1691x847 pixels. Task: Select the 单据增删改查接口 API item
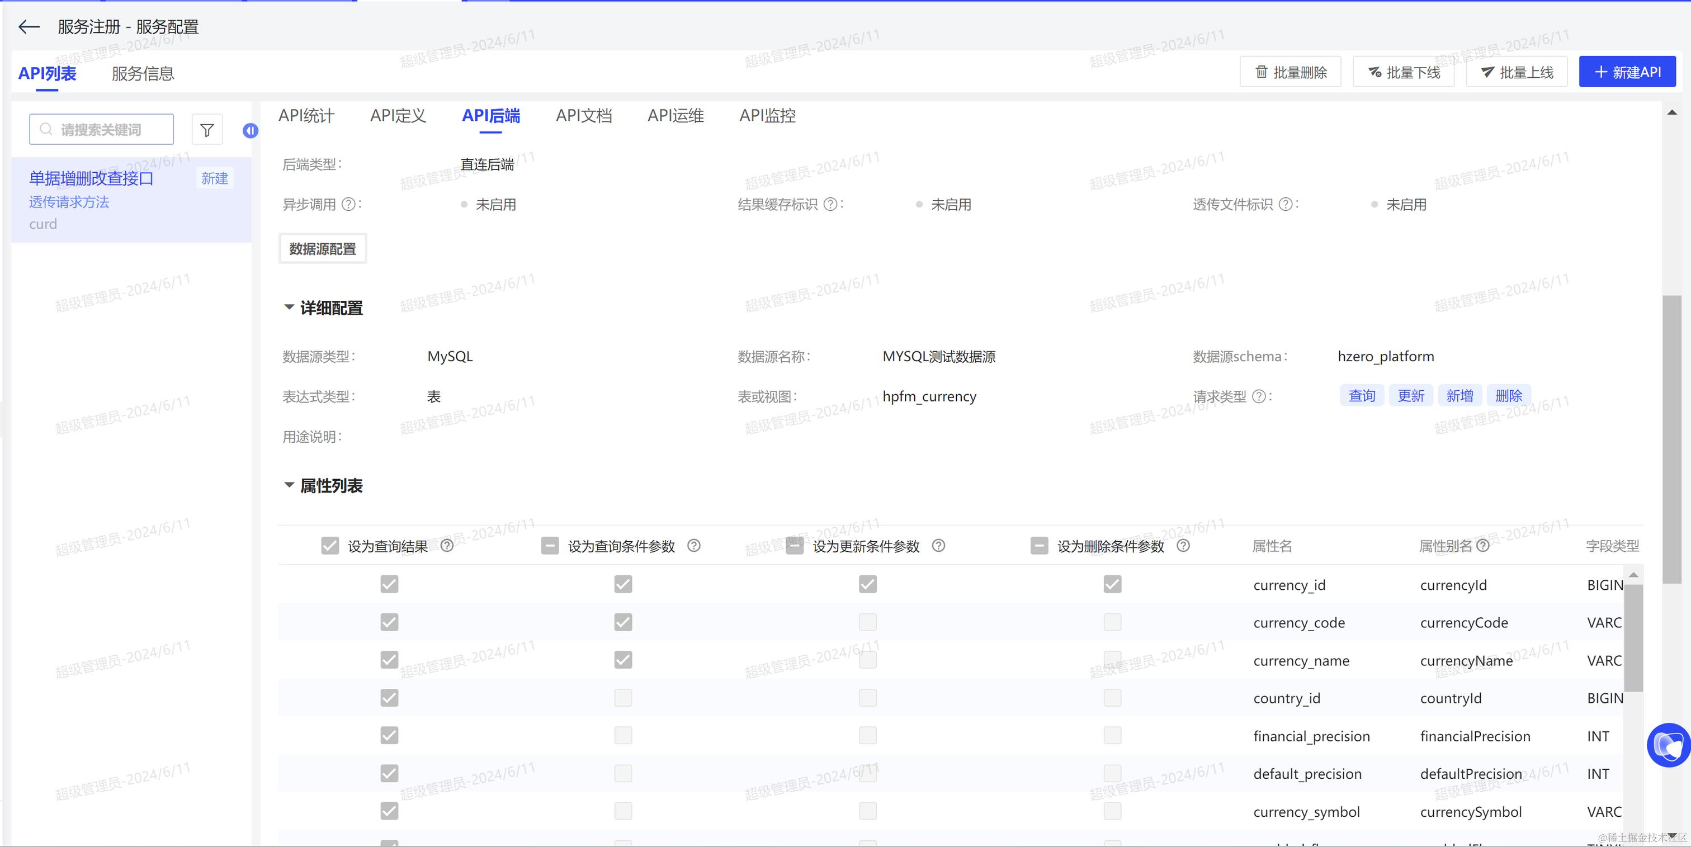tap(131, 200)
